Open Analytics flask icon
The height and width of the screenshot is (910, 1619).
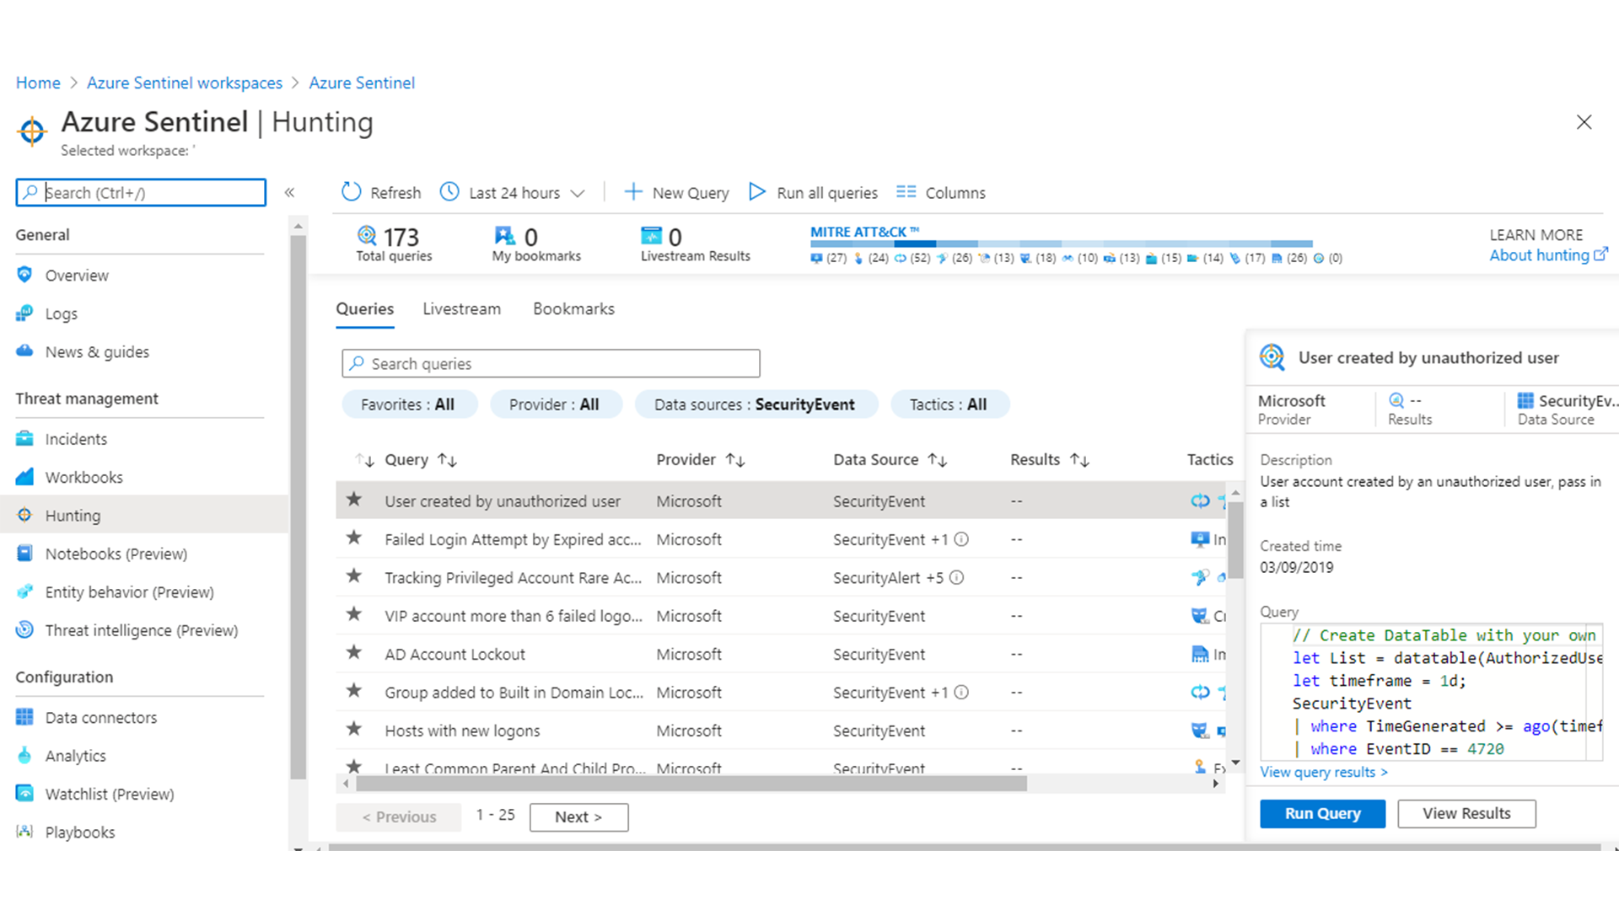point(24,755)
